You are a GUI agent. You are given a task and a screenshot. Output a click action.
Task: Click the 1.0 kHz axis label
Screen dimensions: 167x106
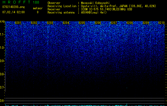(x=2, y=48)
